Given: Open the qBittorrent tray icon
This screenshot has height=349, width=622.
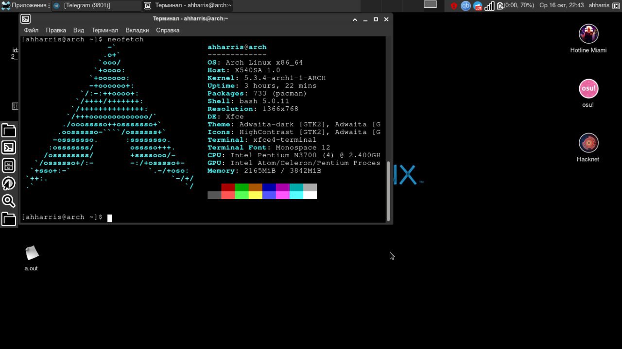Looking at the screenshot, I should (466, 6).
